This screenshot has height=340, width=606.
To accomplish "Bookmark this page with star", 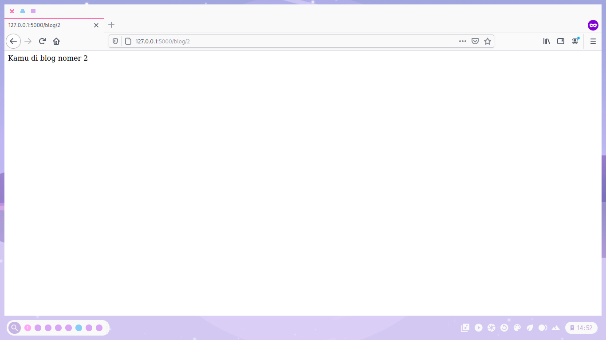I will click(488, 41).
